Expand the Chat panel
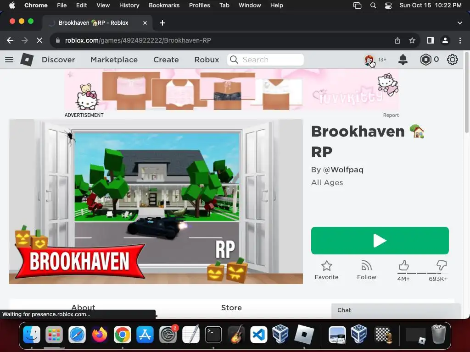The width and height of the screenshot is (470, 352). click(x=396, y=310)
